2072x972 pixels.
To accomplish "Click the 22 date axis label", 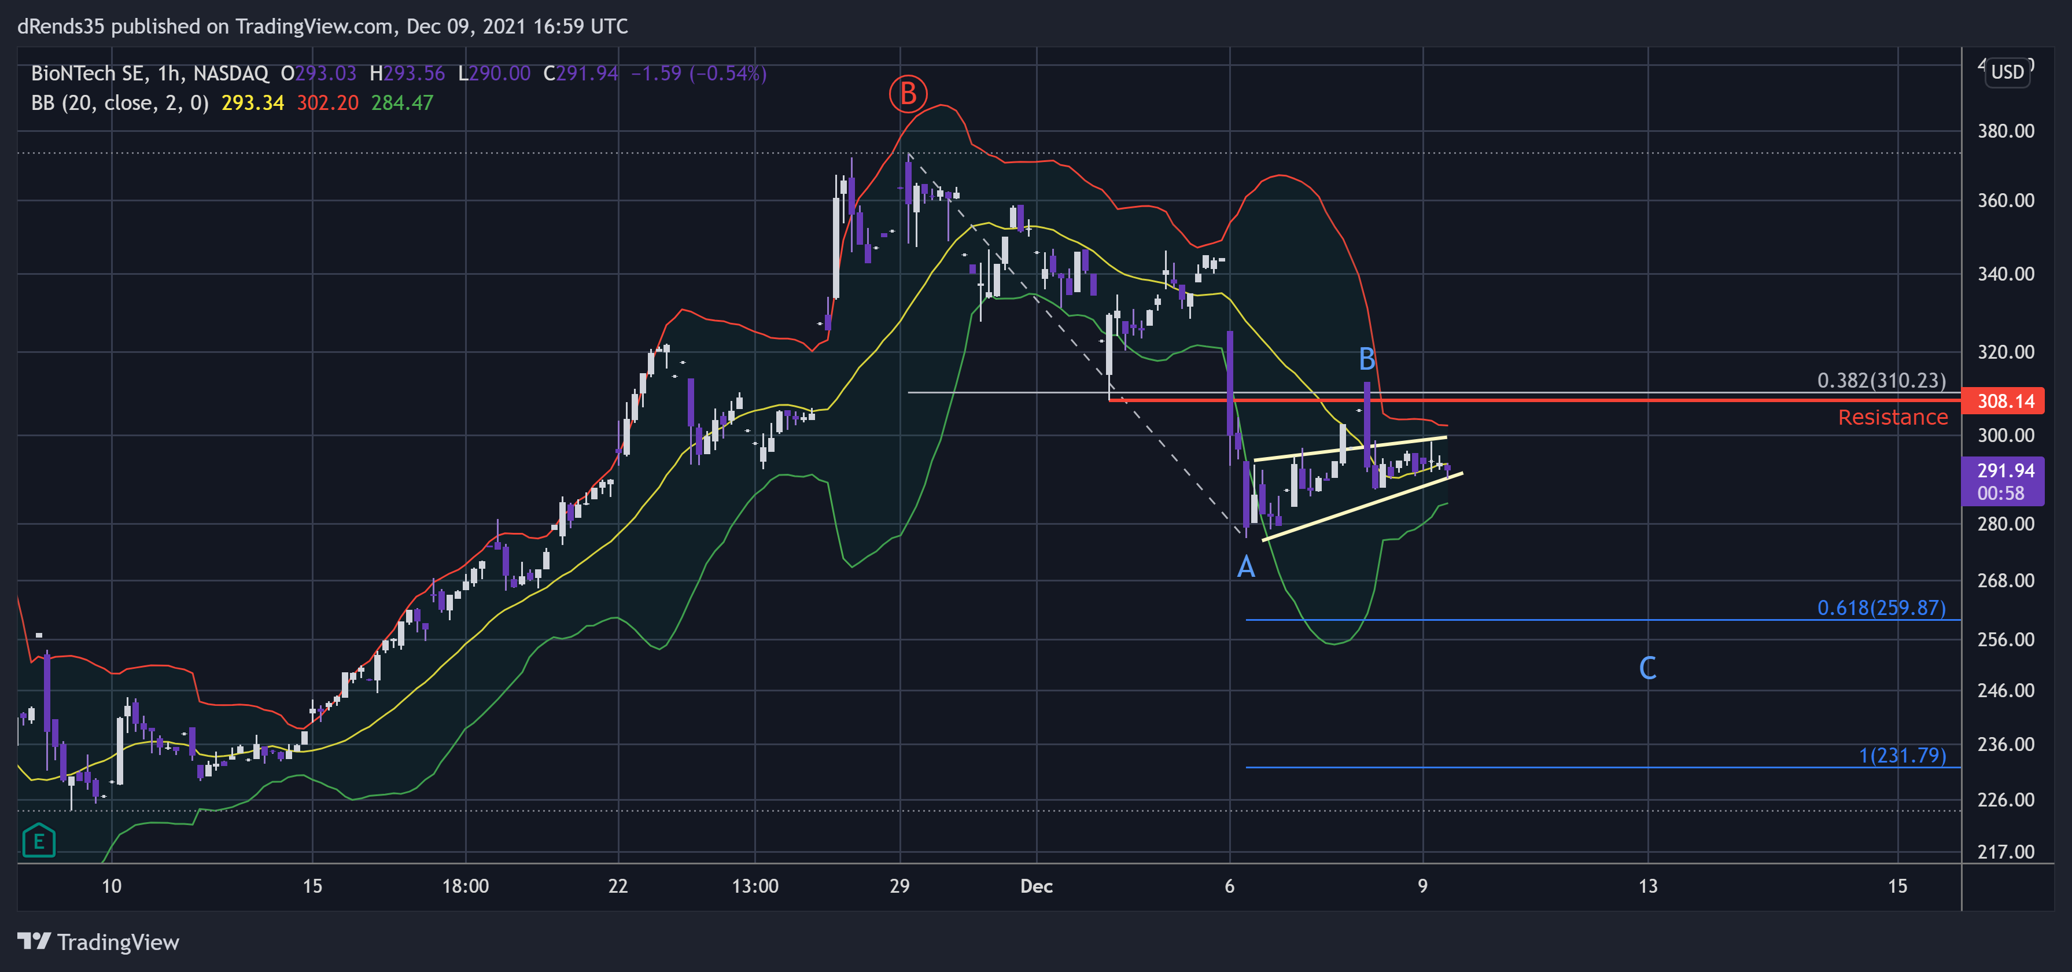I will point(617,886).
